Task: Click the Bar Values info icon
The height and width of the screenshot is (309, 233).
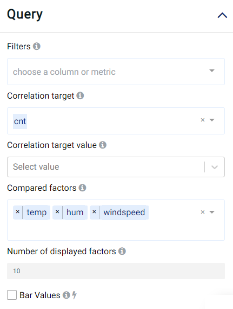Action: coord(66,295)
